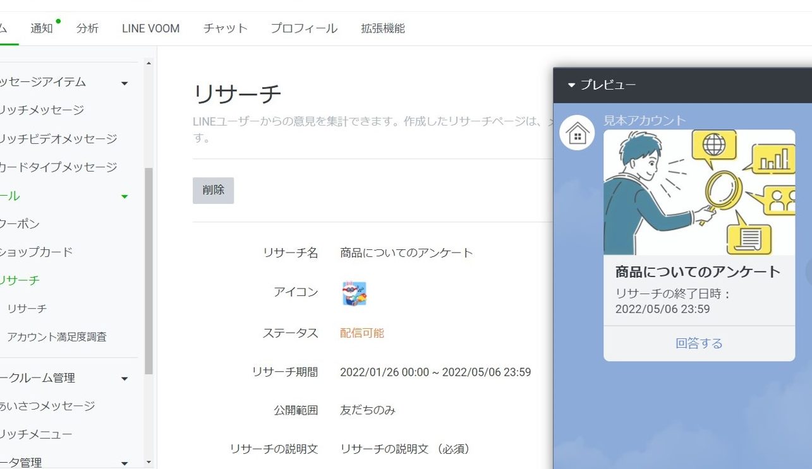The width and height of the screenshot is (812, 469).
Task: Open アカウント満足度調査 in the sidebar
Action: coord(57,337)
